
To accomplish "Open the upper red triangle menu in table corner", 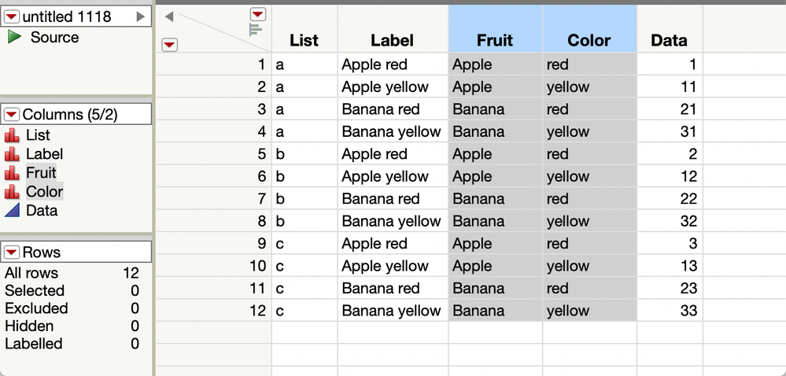I will click(x=258, y=14).
